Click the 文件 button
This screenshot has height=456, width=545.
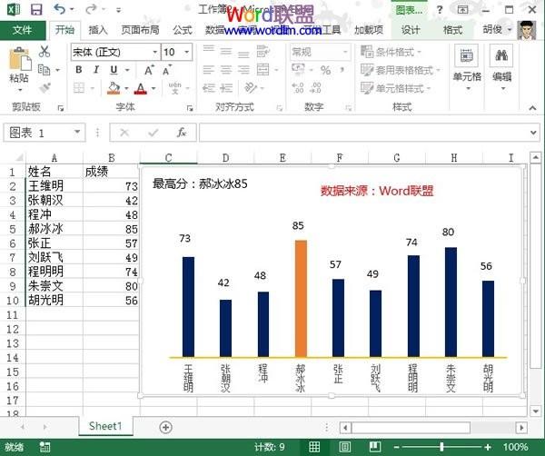click(x=22, y=29)
